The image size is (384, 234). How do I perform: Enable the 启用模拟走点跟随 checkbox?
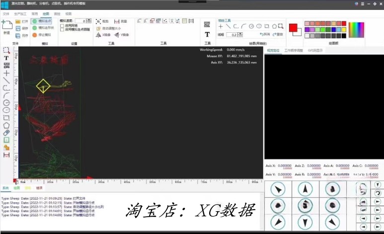click(x=62, y=29)
